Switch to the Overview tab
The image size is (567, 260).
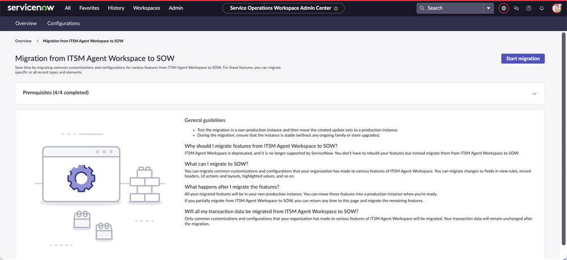[26, 23]
